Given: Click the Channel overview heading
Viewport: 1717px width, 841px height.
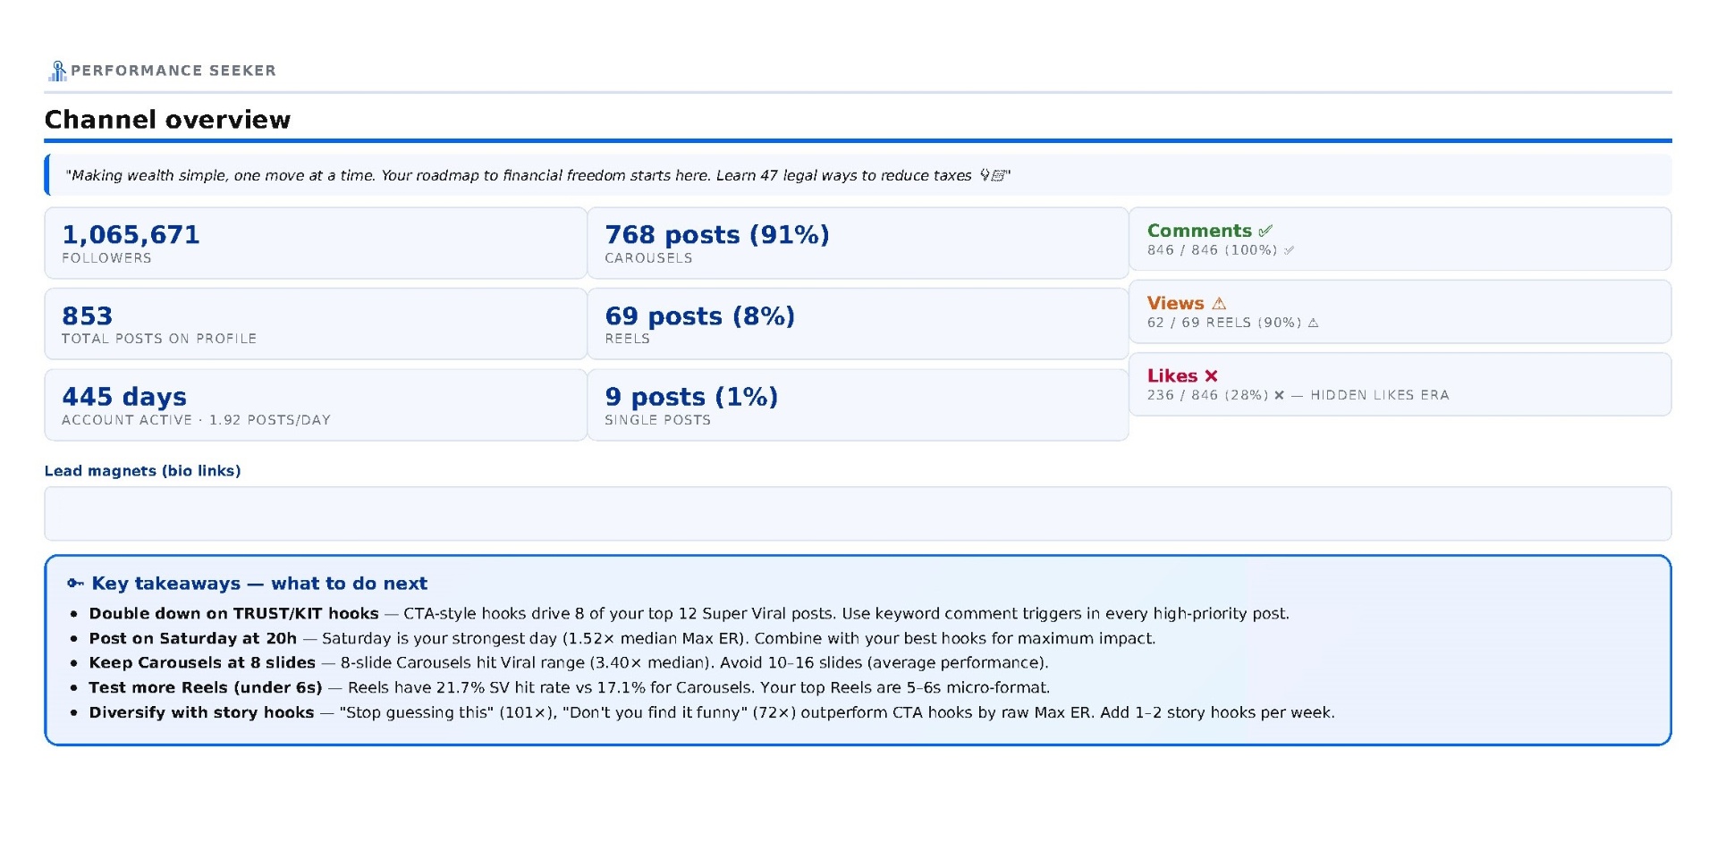Looking at the screenshot, I should [167, 120].
